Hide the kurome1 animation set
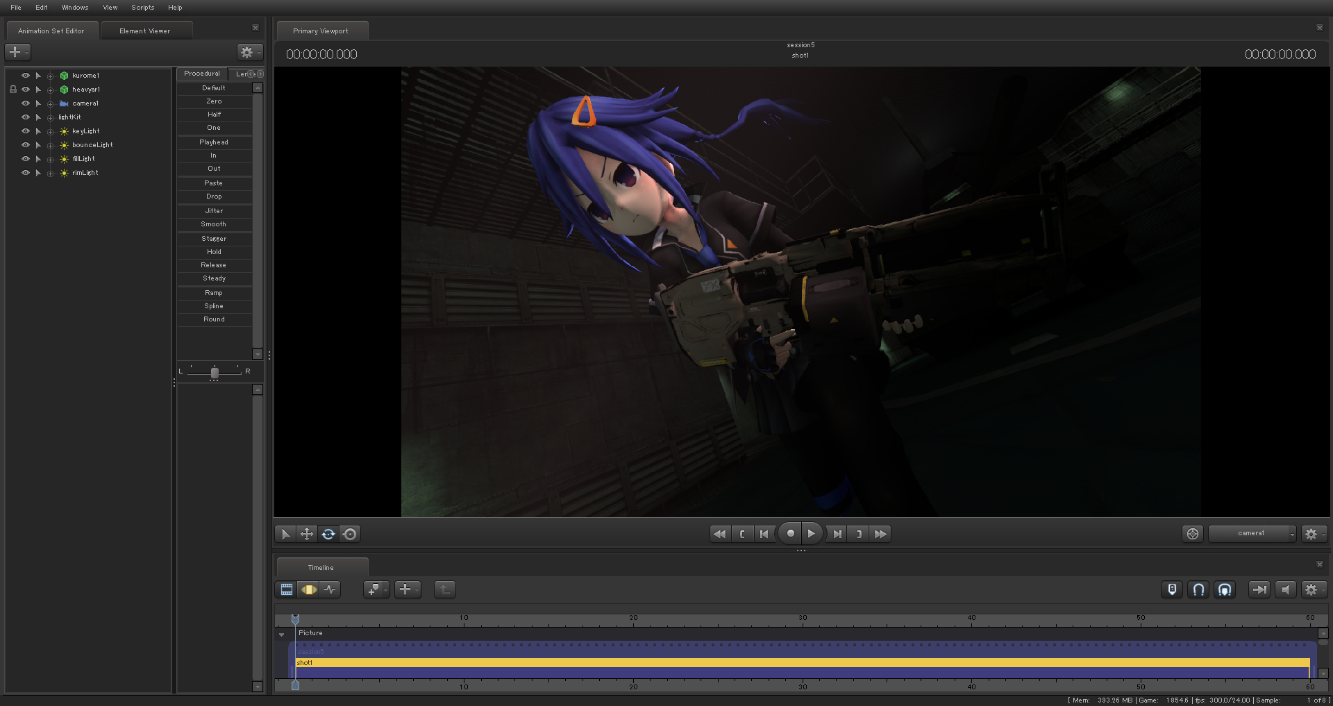Screen dimensions: 1333x706 click(x=26, y=76)
